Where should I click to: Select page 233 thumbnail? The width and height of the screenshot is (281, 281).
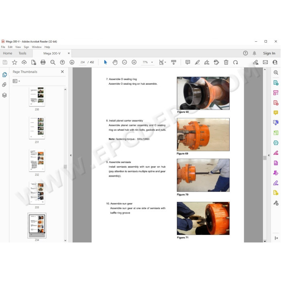[37, 193]
